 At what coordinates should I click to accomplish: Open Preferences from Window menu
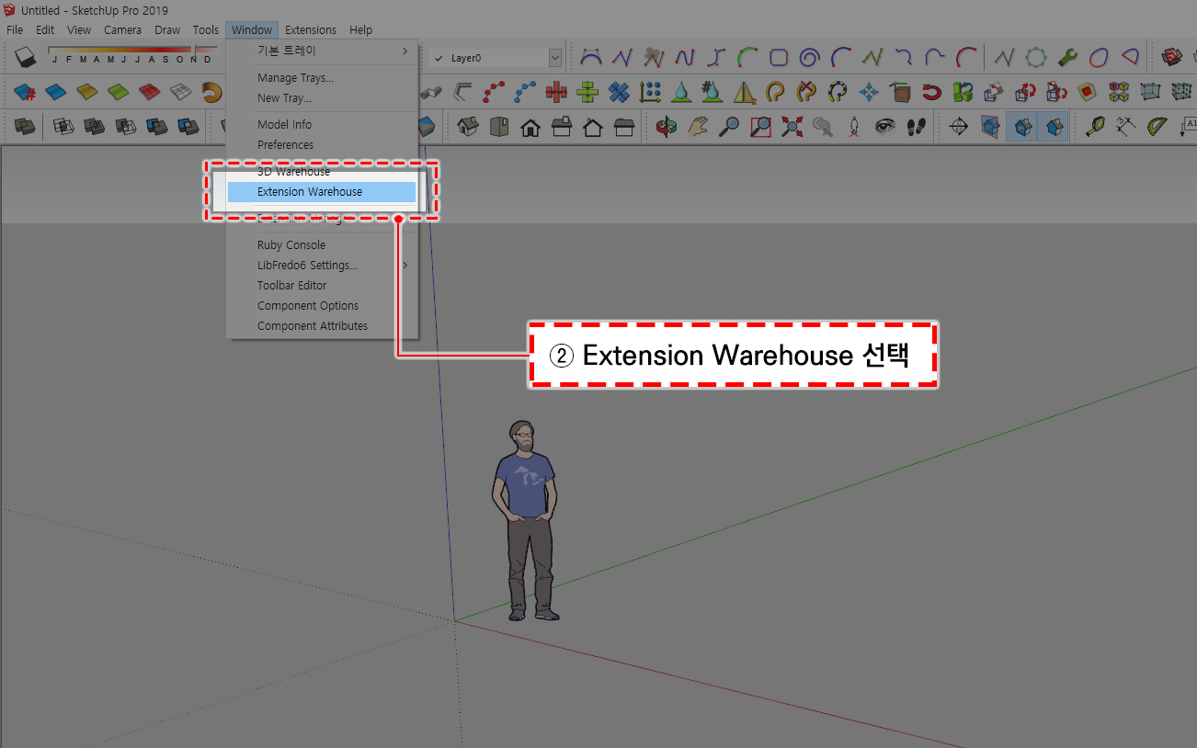coord(323,145)
